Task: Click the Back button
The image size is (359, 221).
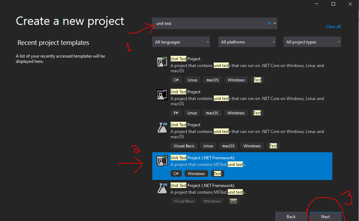Action: [x=291, y=216]
